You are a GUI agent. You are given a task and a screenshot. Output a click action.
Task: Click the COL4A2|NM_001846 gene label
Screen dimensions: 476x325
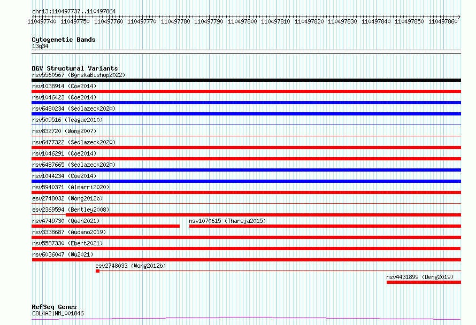click(58, 313)
